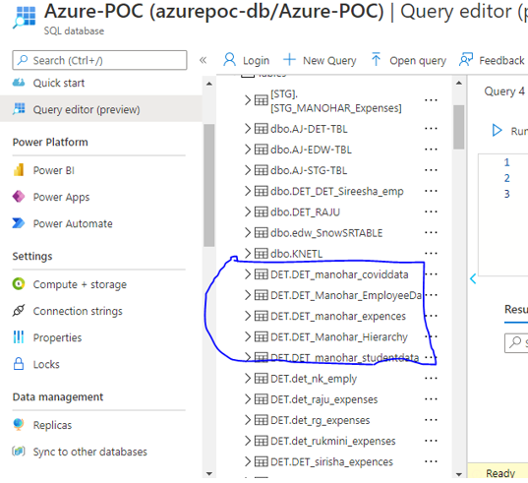Screen dimensions: 528x483
Task: Click Login button label
Action: pos(256,61)
